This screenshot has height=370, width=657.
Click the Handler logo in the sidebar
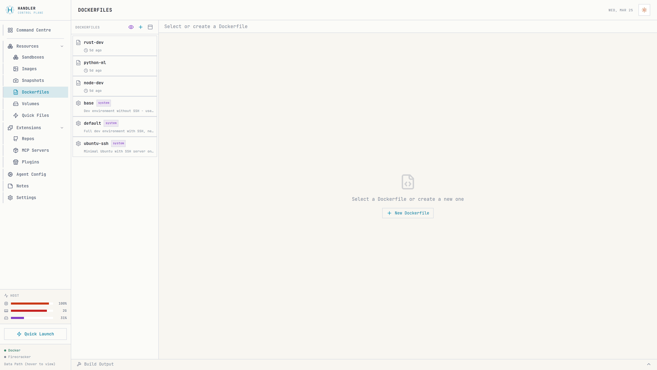coord(10,10)
